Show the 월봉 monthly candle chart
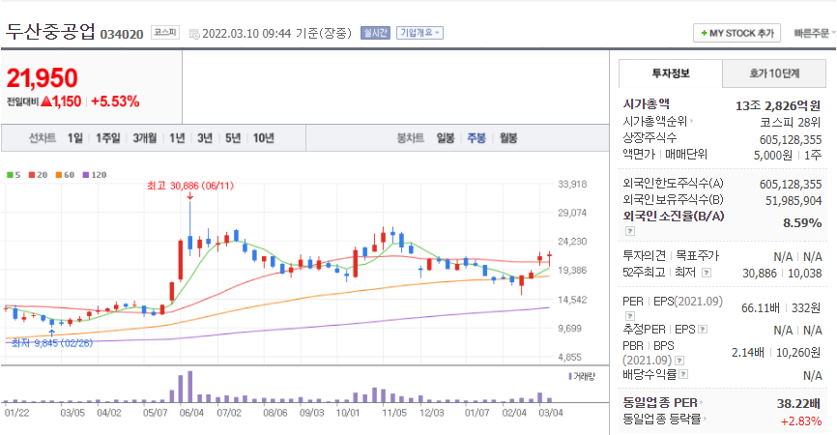This screenshot has height=435, width=837. (x=508, y=138)
